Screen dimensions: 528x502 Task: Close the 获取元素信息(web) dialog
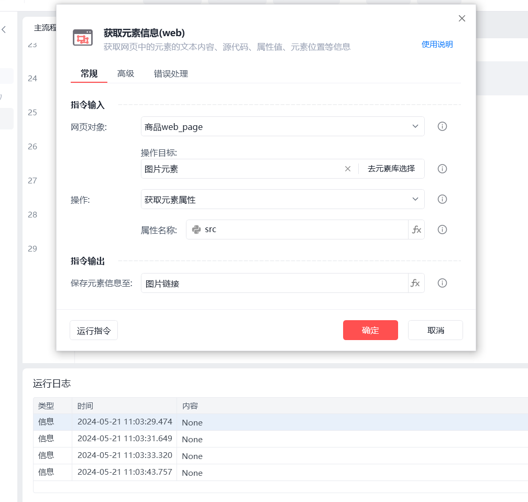[x=461, y=18]
